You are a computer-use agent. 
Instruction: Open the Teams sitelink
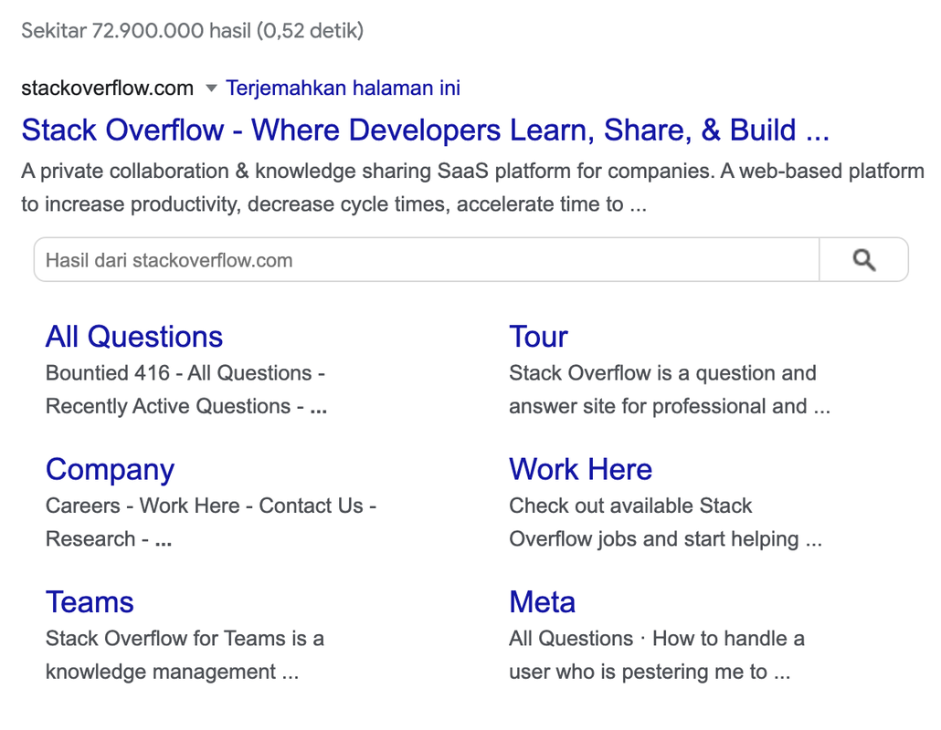pyautogui.click(x=90, y=601)
